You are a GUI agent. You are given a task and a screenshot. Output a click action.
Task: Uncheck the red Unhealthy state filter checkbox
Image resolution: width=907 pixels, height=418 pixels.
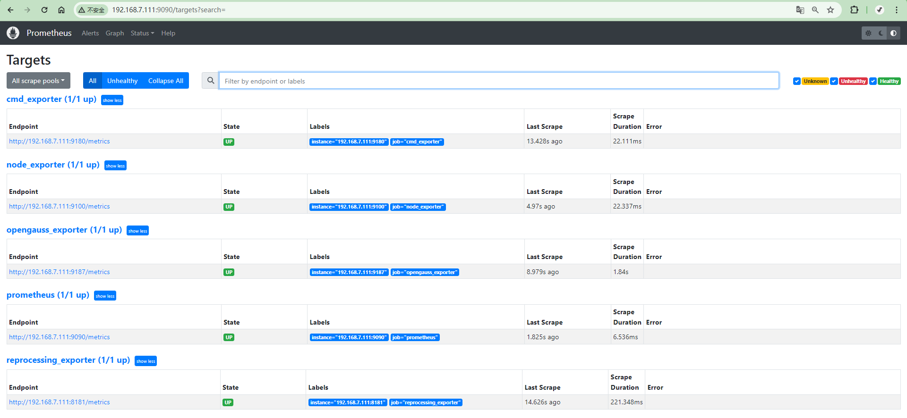pyautogui.click(x=834, y=81)
